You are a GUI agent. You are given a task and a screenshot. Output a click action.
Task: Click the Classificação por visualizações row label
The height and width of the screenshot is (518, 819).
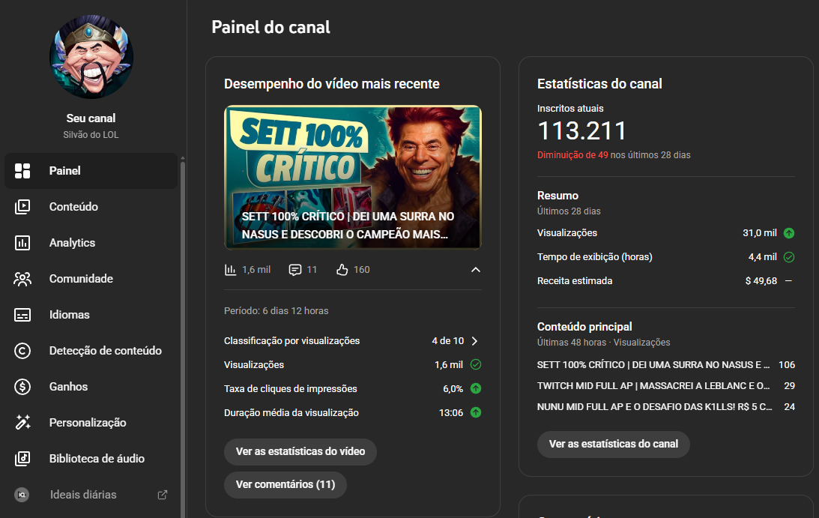point(291,341)
